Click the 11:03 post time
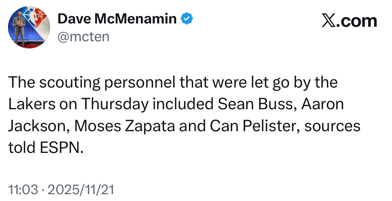Viewport: 392px width, 201px height. (23, 190)
